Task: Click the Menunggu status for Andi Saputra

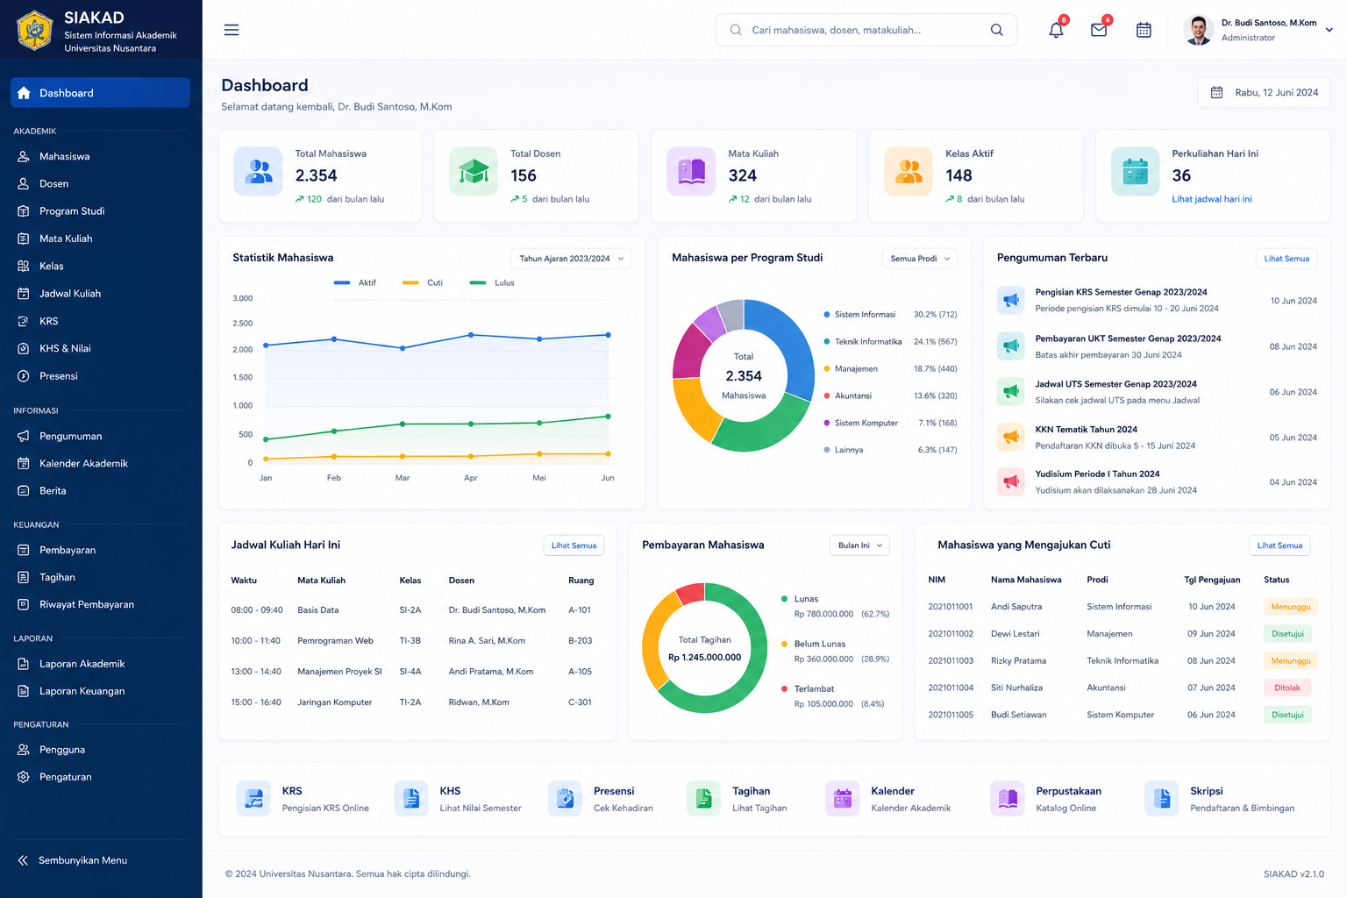Action: 1291,607
